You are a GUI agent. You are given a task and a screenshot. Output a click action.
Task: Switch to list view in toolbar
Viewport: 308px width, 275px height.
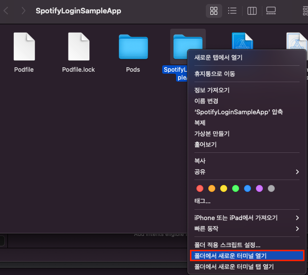[x=232, y=11]
